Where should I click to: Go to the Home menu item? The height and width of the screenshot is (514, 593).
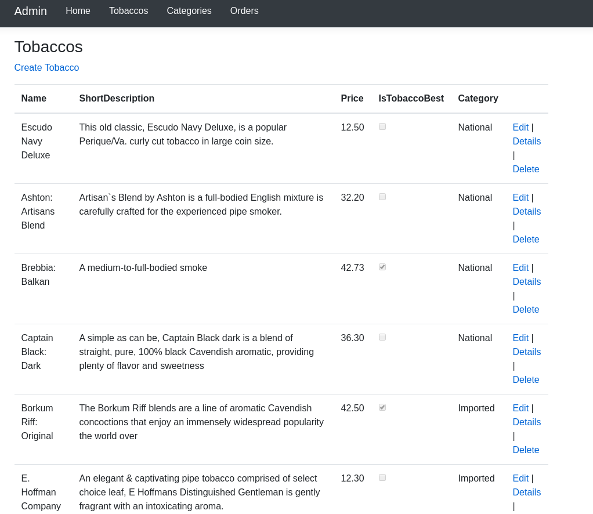[78, 10]
